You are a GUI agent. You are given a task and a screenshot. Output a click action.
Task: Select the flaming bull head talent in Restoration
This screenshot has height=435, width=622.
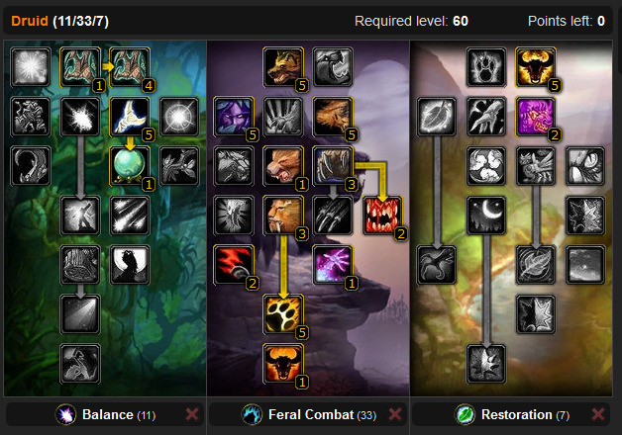536,67
